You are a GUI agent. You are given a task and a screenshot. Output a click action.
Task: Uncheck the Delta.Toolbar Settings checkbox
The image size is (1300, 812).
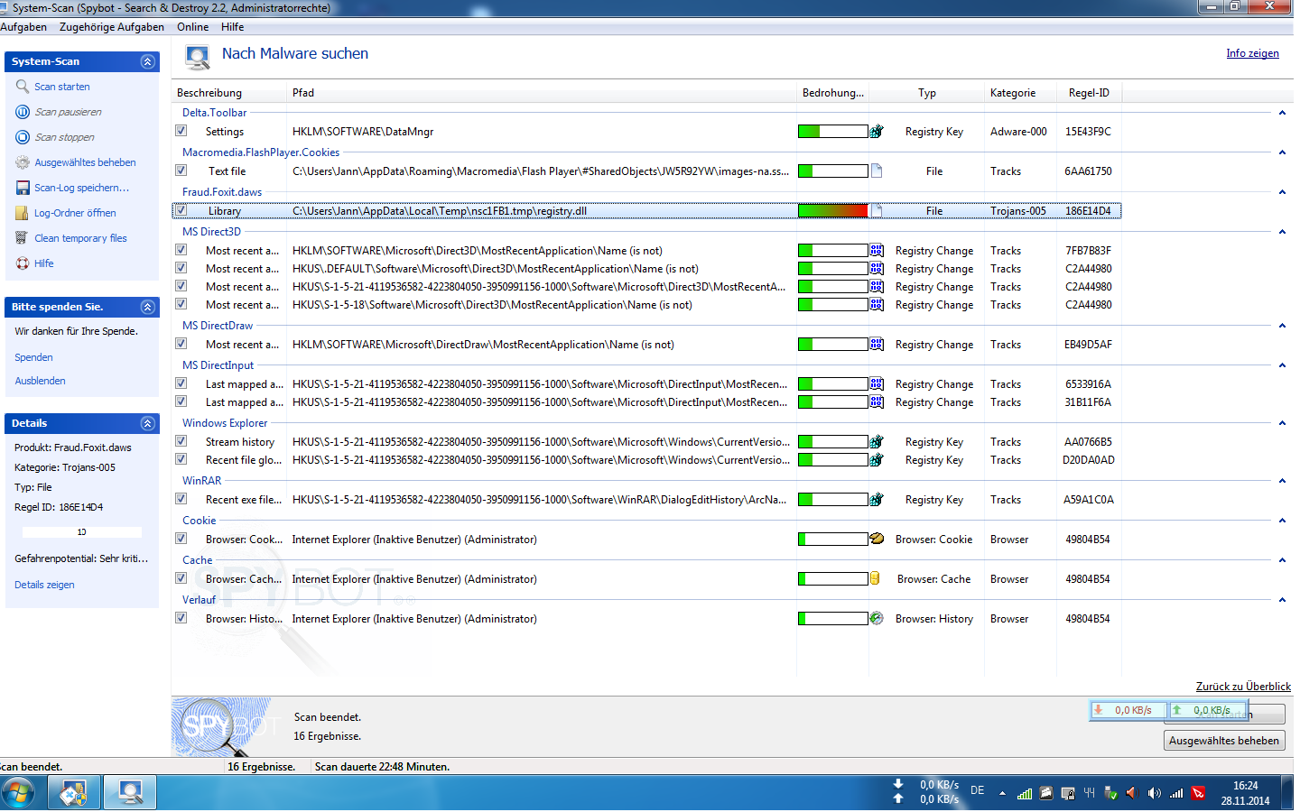pyautogui.click(x=181, y=131)
